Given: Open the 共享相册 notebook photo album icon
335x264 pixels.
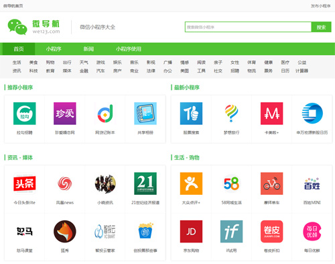Looking at the screenshot, I should pos(145,114).
